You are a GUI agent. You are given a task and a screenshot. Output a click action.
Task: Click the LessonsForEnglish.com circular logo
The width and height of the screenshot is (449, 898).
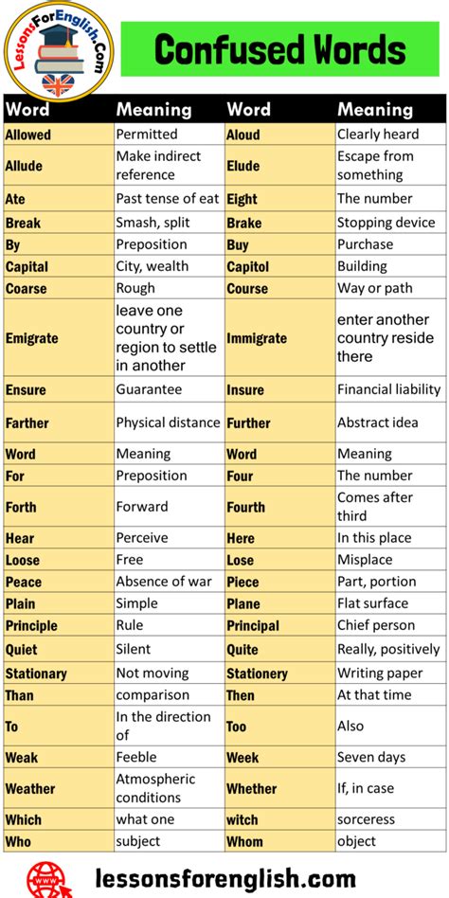[59, 51]
